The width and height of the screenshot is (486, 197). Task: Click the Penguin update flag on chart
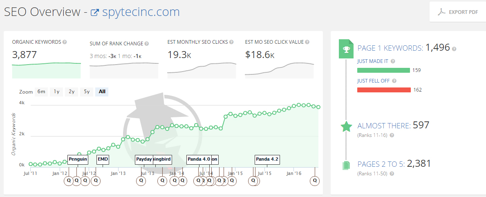pos(78,159)
